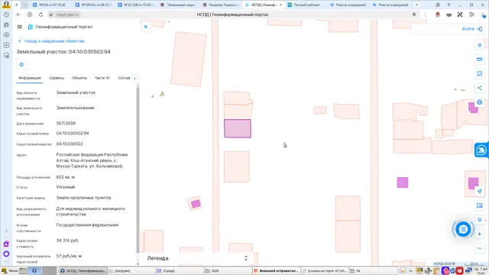Open the 2026 folder taskbar item

(x=228, y=270)
